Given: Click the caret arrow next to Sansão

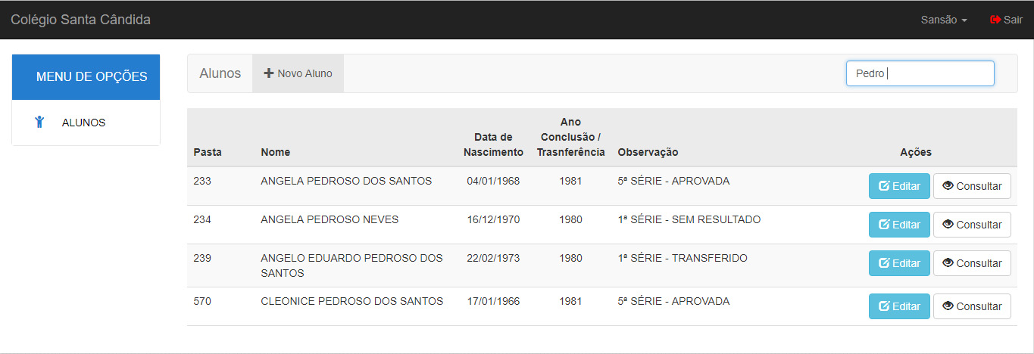Looking at the screenshot, I should tap(964, 20).
